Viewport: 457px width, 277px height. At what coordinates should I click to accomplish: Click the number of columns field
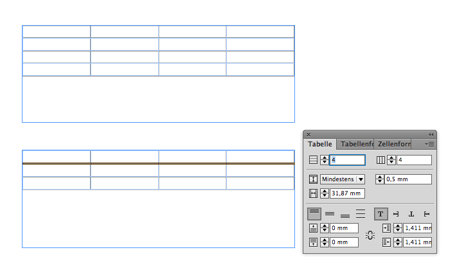[414, 160]
